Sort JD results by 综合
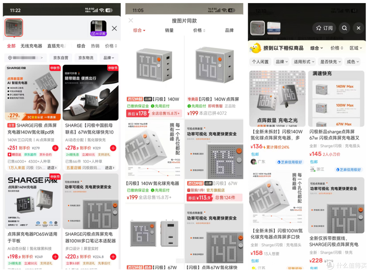The width and height of the screenshot is (370, 273). click(x=81, y=46)
